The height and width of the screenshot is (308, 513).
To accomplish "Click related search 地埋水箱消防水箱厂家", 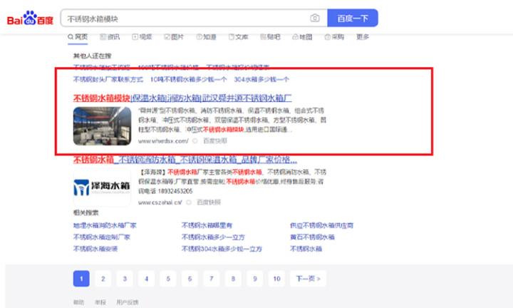I will pos(105,225).
